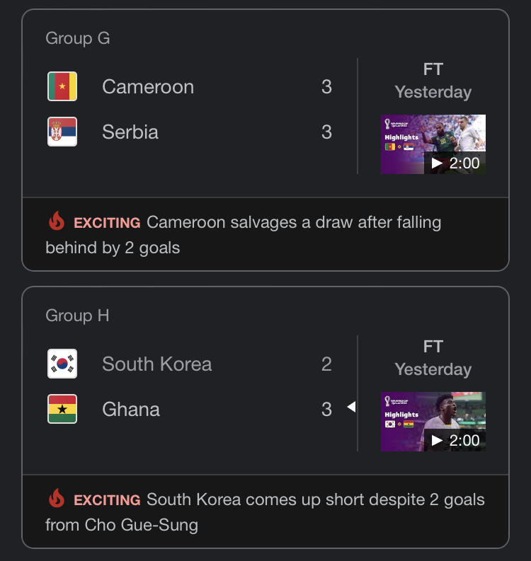Click the Serbia flag icon
This screenshot has width=531, height=561.
[x=62, y=132]
